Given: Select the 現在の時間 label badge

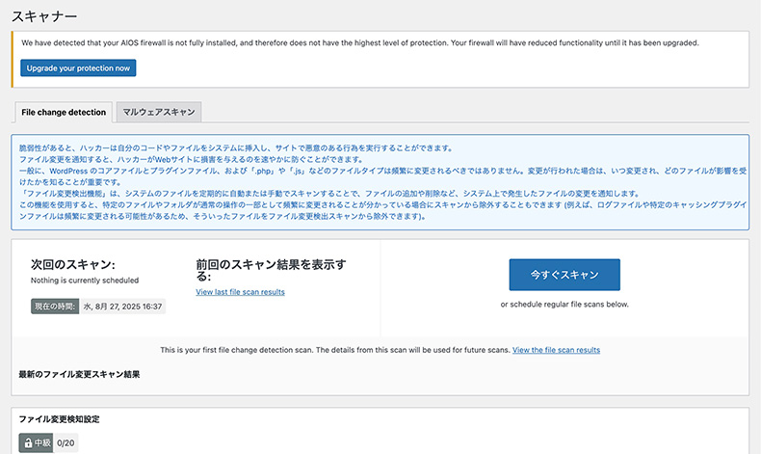Looking at the screenshot, I should [x=55, y=307].
